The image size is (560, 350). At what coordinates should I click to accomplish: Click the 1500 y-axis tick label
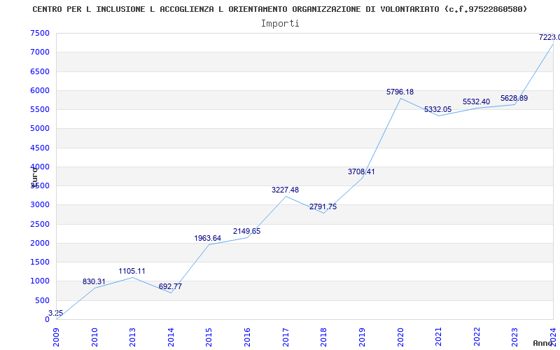click(40, 262)
